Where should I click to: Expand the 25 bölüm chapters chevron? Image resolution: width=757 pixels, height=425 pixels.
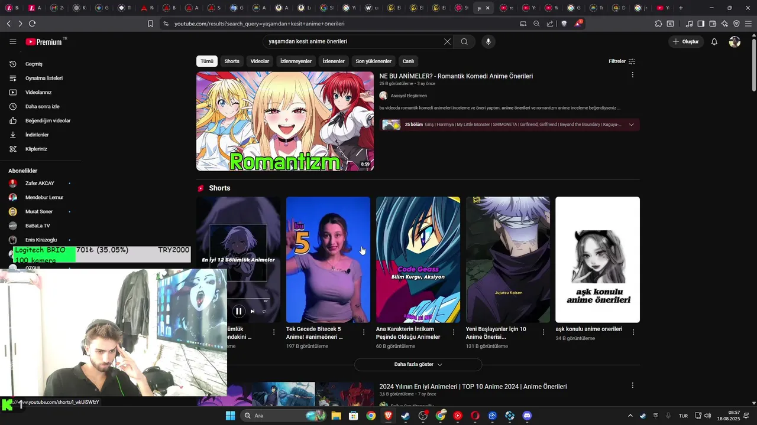(632, 125)
